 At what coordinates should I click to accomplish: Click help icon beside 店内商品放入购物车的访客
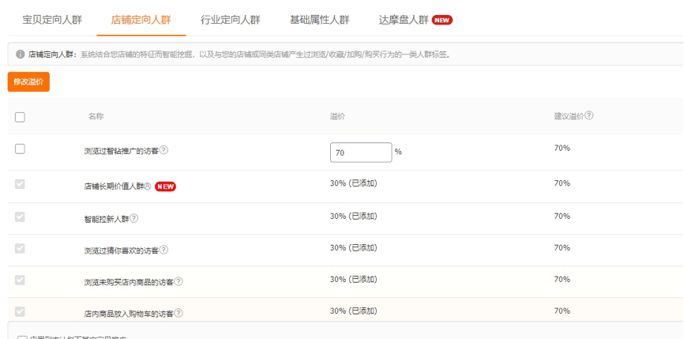(x=179, y=314)
